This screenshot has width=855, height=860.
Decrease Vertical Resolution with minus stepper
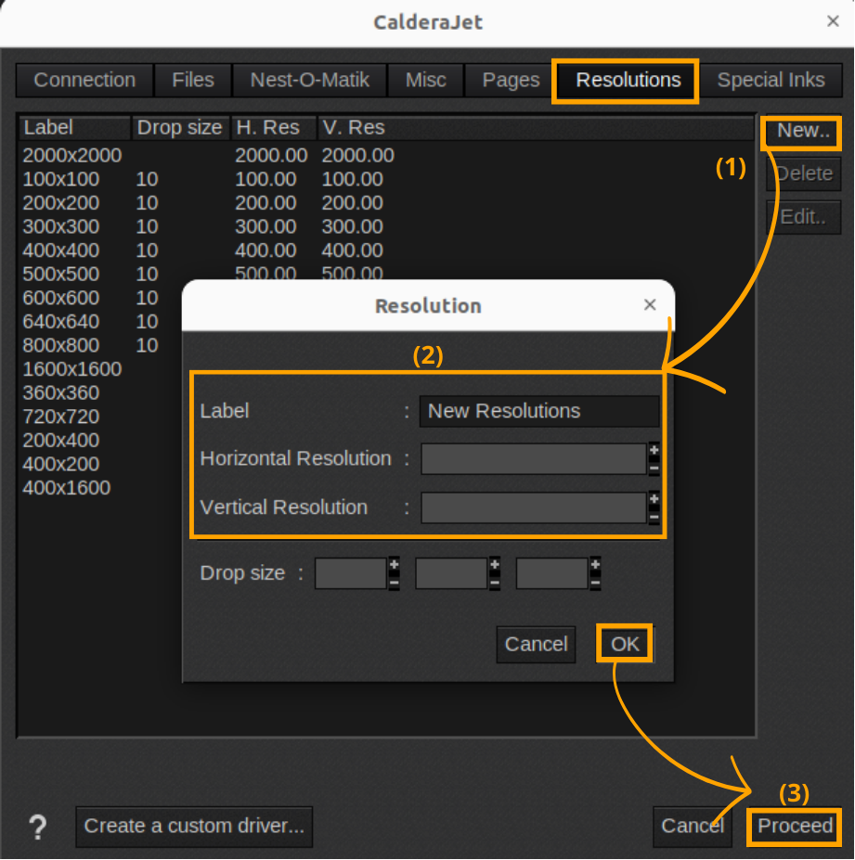654,517
